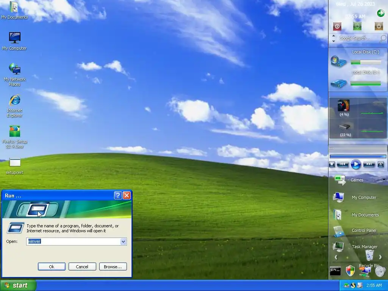Open Local Disk (D:) drive icon in sidebar
This screenshot has height=291, width=388.
(x=338, y=83)
